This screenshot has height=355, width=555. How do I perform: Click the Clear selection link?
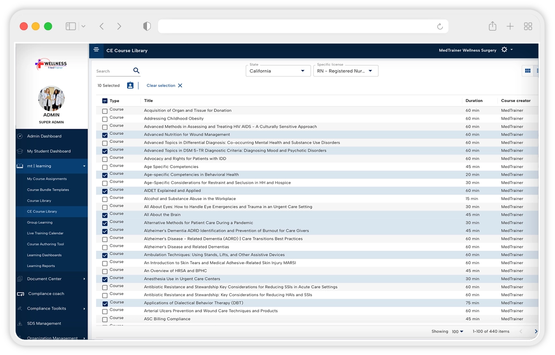click(x=164, y=86)
